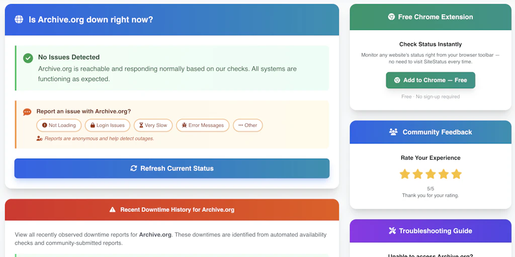The width and height of the screenshot is (515, 257).
Task: Click the orange chat bubble report icon
Action: coord(27,112)
